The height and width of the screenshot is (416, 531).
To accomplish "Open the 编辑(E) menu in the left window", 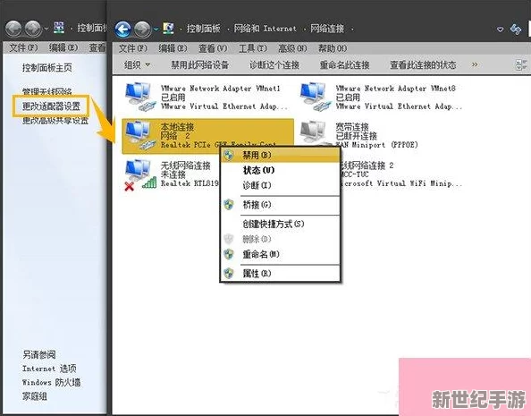I will tap(63, 47).
